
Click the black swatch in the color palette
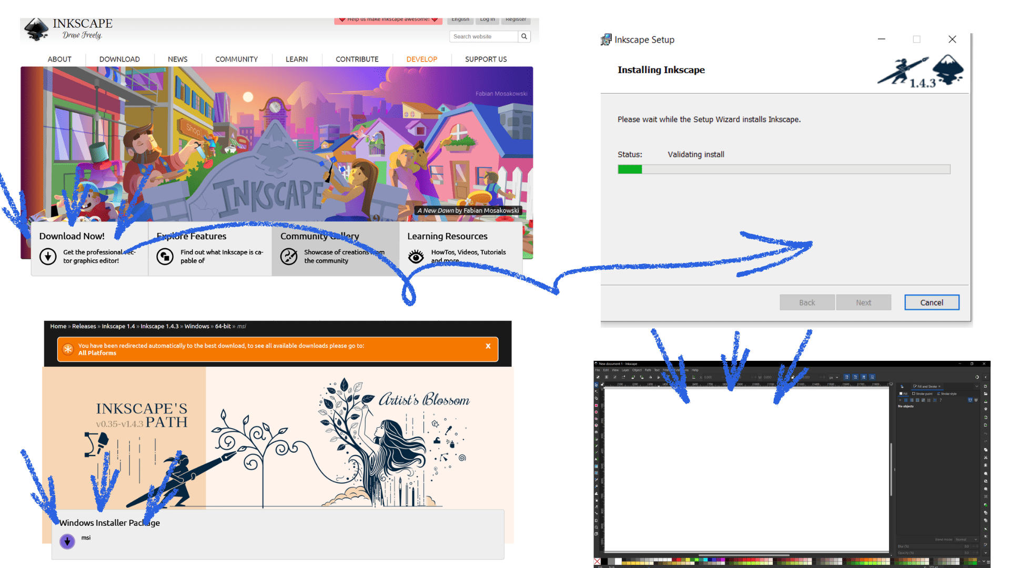pos(604,561)
